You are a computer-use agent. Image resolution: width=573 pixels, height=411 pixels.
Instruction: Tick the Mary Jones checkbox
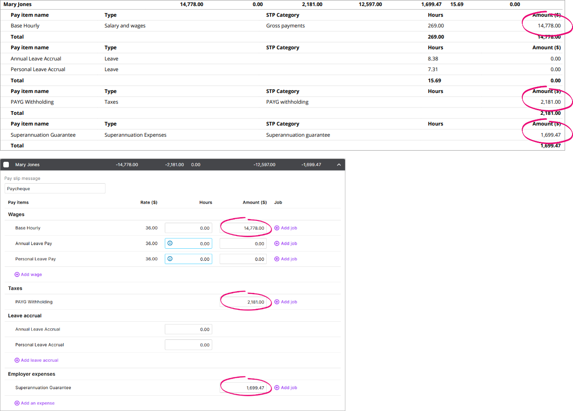click(x=6, y=165)
